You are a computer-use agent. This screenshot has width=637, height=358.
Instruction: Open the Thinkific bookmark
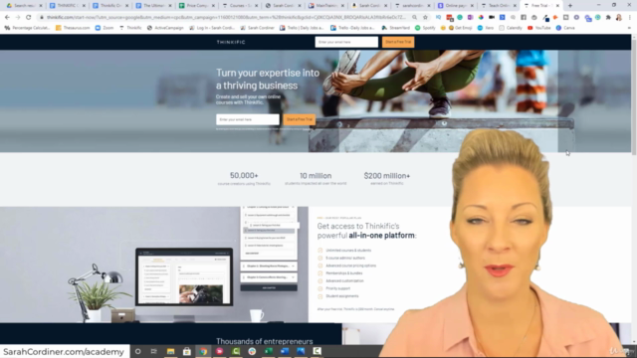click(130, 28)
